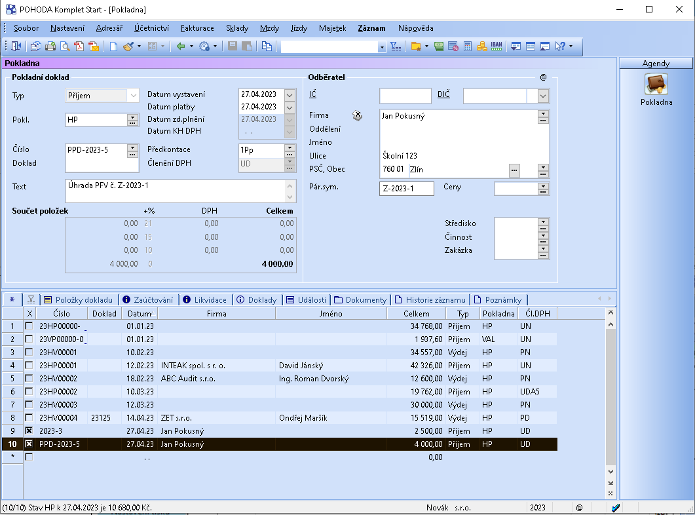Click the send PDF by email icon

(x=94, y=46)
